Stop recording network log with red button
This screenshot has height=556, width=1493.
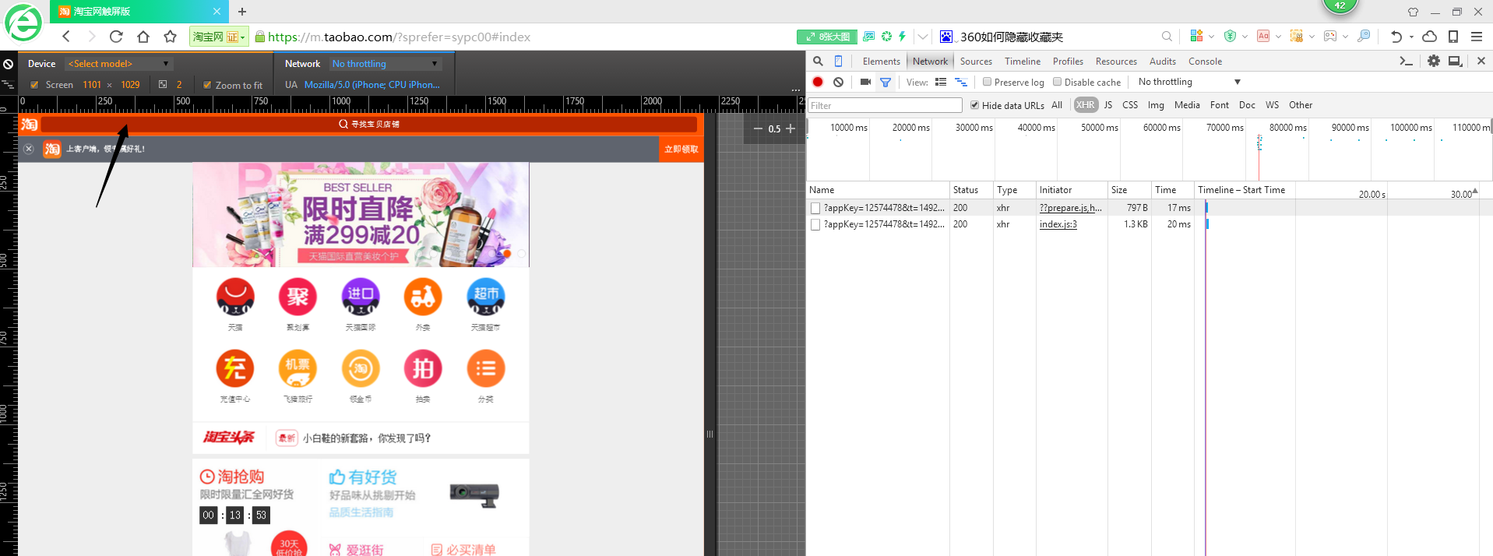[x=818, y=82]
